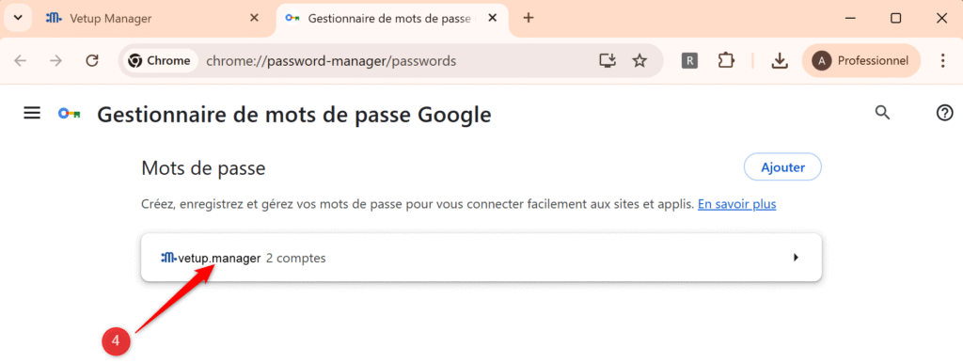The height and width of the screenshot is (363, 963).
Task: Open the Professionnel profile menu
Action: coord(861,60)
